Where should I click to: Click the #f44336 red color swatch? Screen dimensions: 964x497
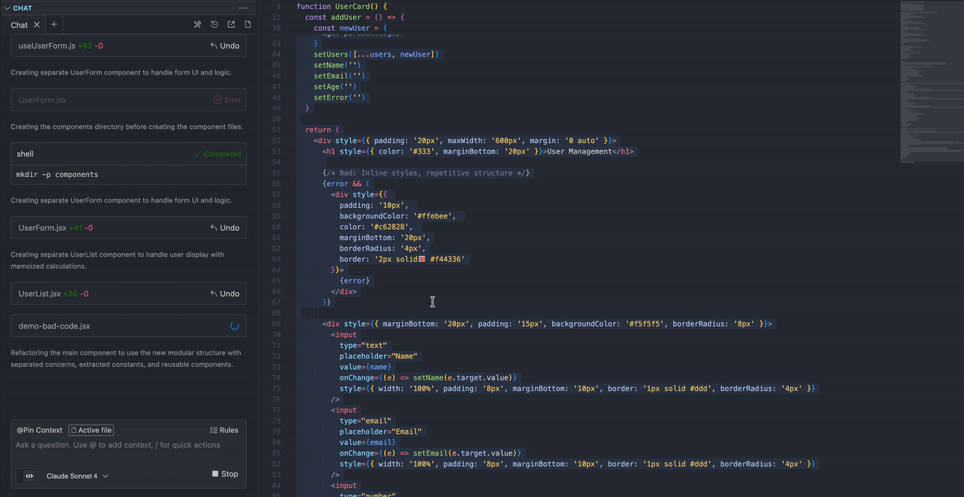422,259
